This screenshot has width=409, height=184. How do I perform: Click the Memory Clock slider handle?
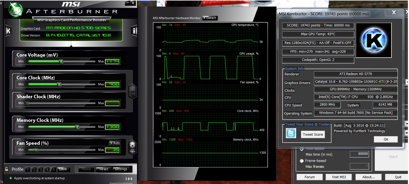[77, 127]
